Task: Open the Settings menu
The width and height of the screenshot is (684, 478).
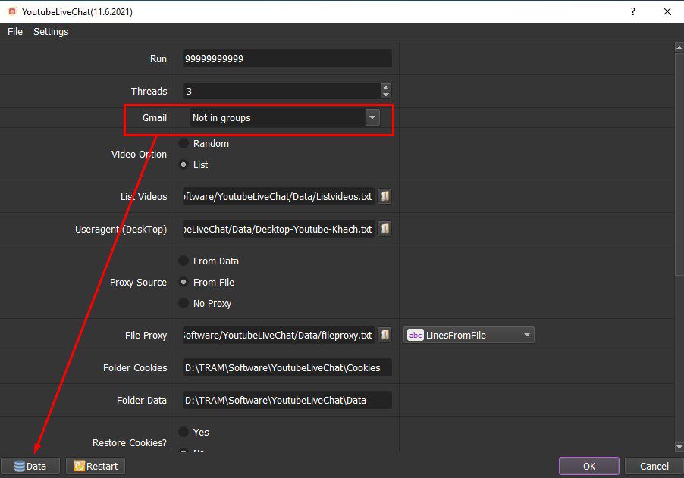Action: [51, 31]
